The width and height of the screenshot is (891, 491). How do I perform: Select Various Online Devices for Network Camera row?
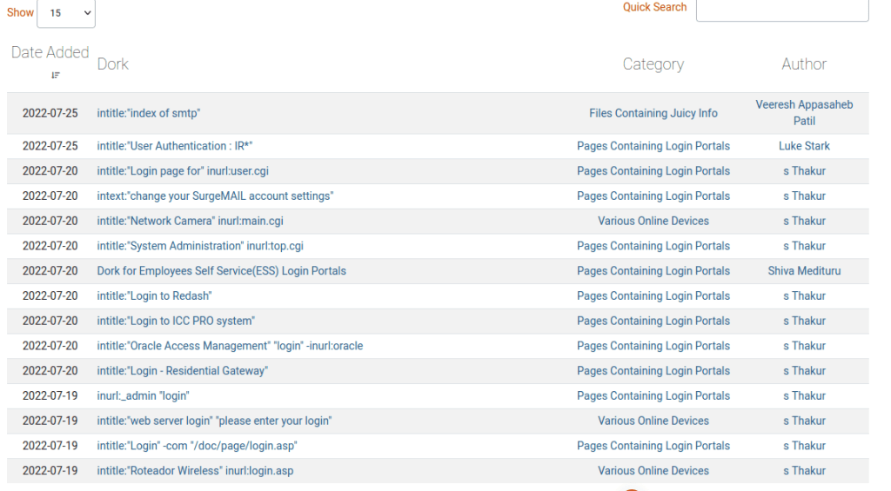(x=653, y=221)
